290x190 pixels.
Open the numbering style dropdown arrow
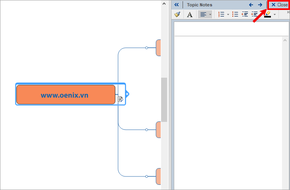(228, 14)
